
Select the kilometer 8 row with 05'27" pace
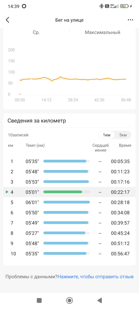(x=69, y=233)
